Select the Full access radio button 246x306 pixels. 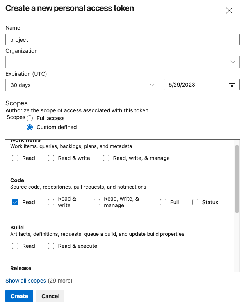30,118
